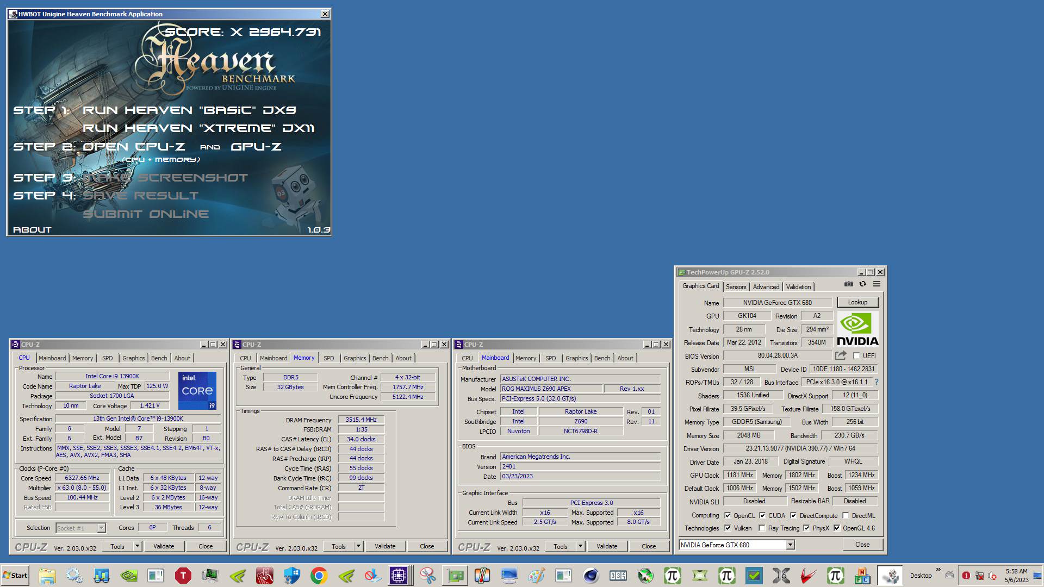Viewport: 1044px width, 587px height.
Task: Toggle the DirectCompute checkbox
Action: (793, 515)
